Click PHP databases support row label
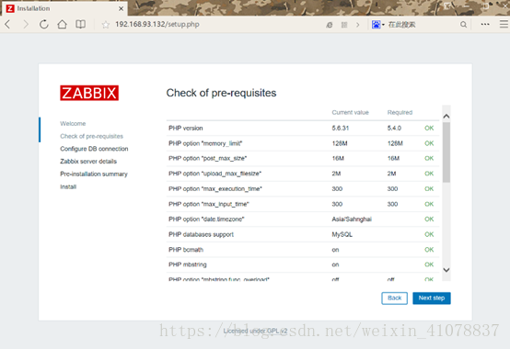This screenshot has height=349, width=510. coord(201,234)
